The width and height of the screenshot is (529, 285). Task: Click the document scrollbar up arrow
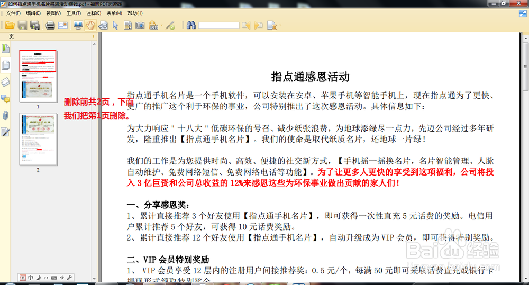tap(526, 39)
